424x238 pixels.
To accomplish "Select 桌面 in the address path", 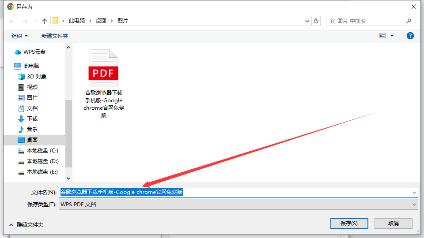I will (x=101, y=21).
